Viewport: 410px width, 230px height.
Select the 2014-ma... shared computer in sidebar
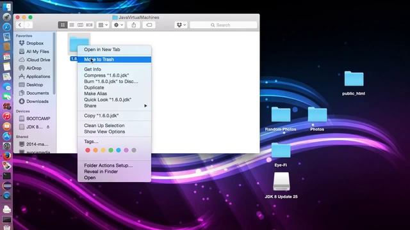point(35,144)
